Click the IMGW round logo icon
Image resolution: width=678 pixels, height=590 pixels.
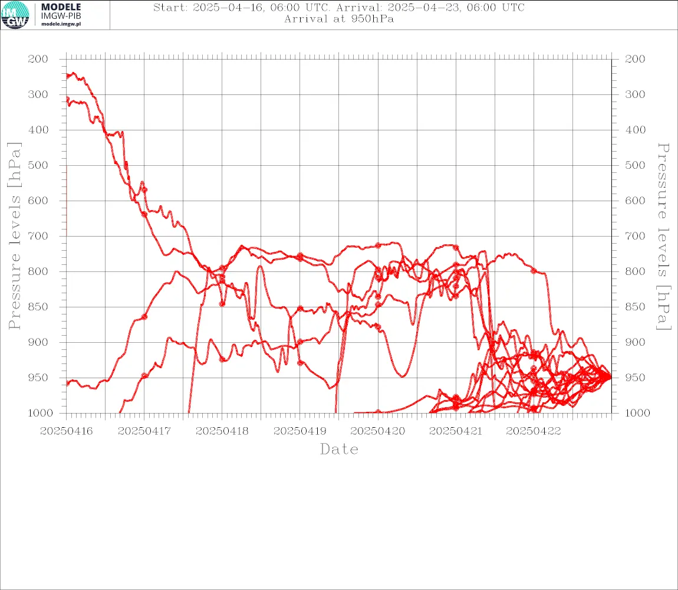15,15
